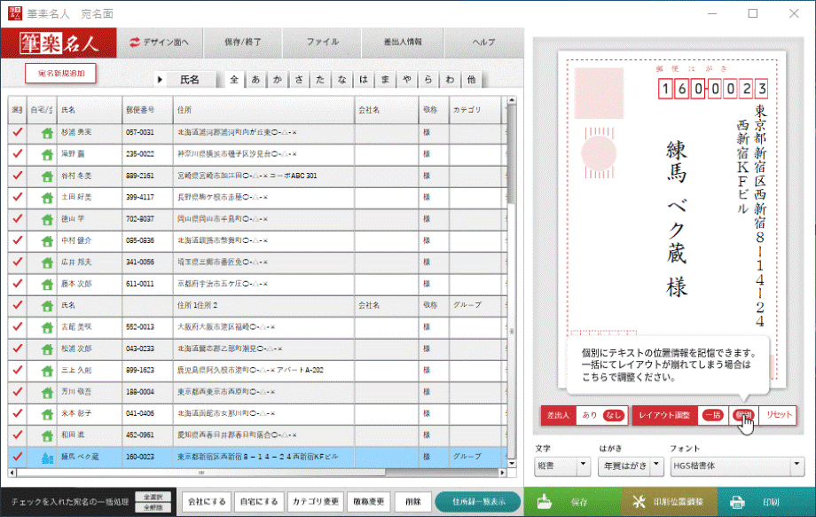The image size is (816, 517).
Task: Click the horizontal scrollbar right arrow
Action: tap(502, 473)
